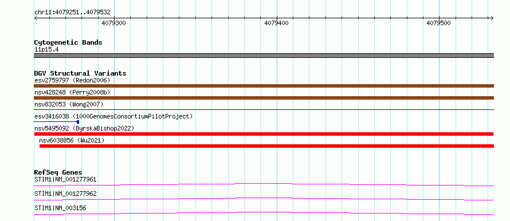Select the red nsv6038856 variant bar

tap(266, 146)
